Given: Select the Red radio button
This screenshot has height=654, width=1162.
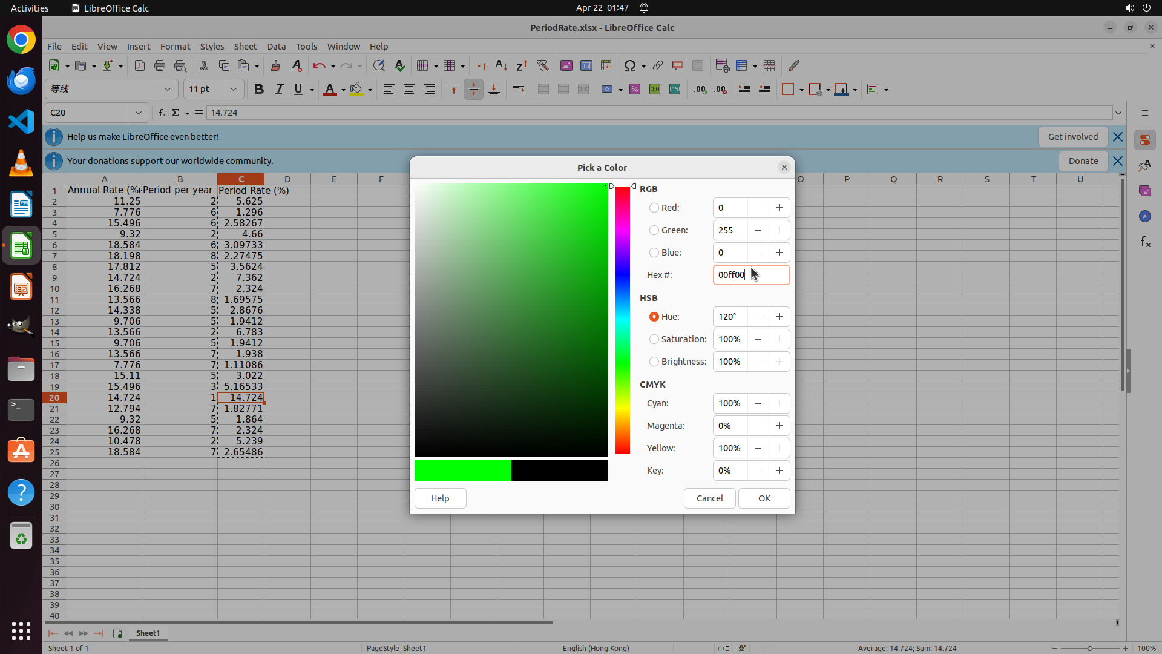Looking at the screenshot, I should [x=654, y=208].
